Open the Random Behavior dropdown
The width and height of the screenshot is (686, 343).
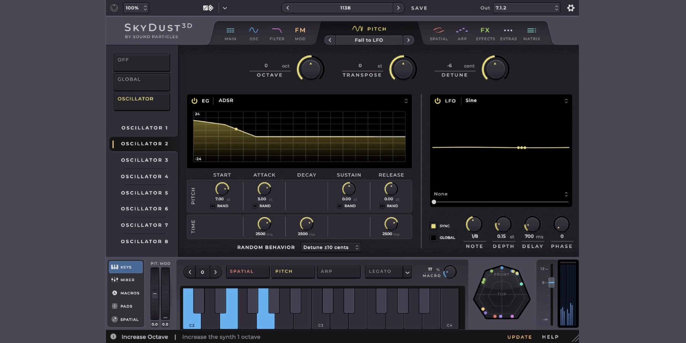tap(330, 247)
